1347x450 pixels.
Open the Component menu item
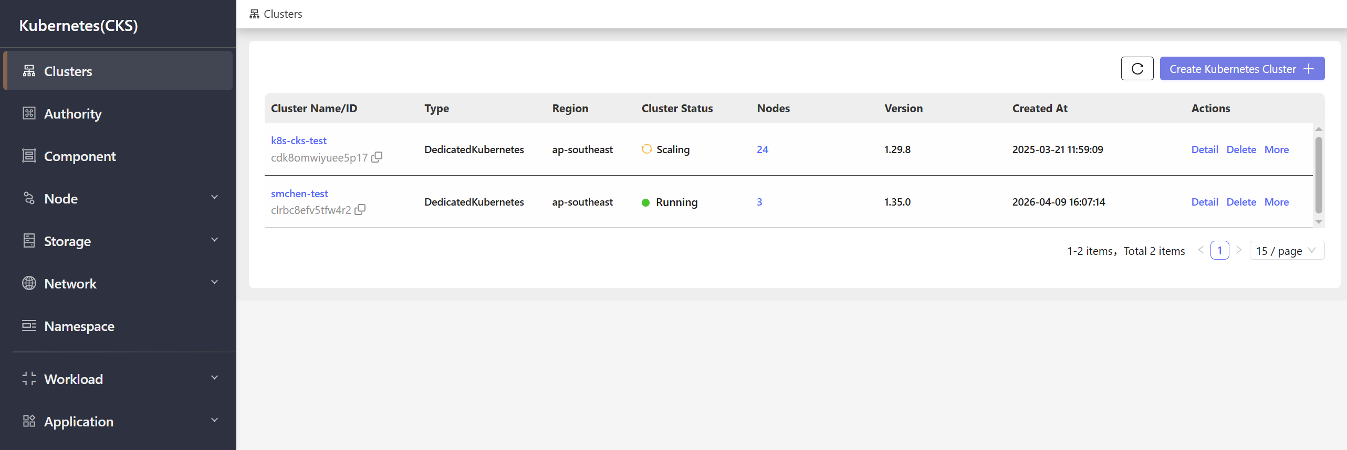coord(118,156)
